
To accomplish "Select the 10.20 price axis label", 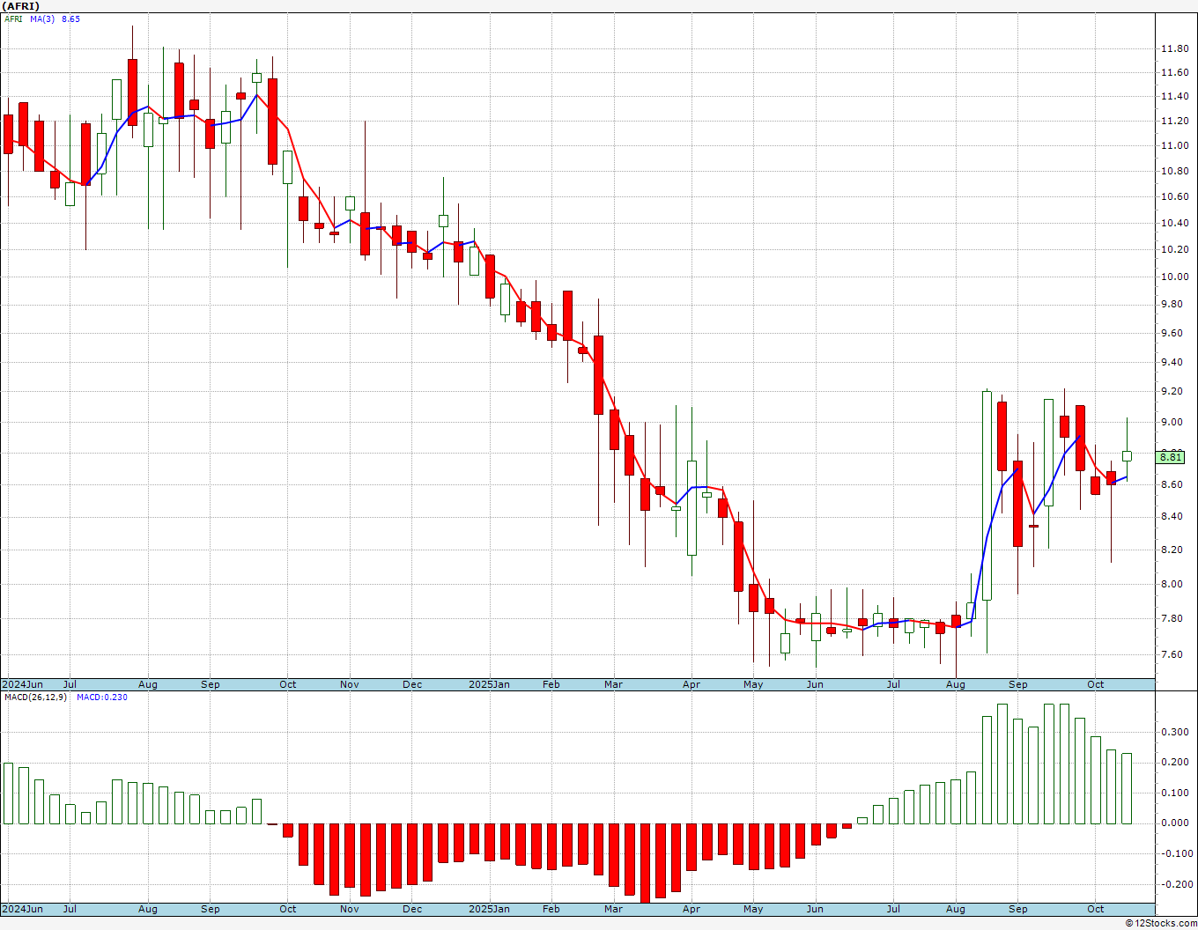I will point(1174,249).
